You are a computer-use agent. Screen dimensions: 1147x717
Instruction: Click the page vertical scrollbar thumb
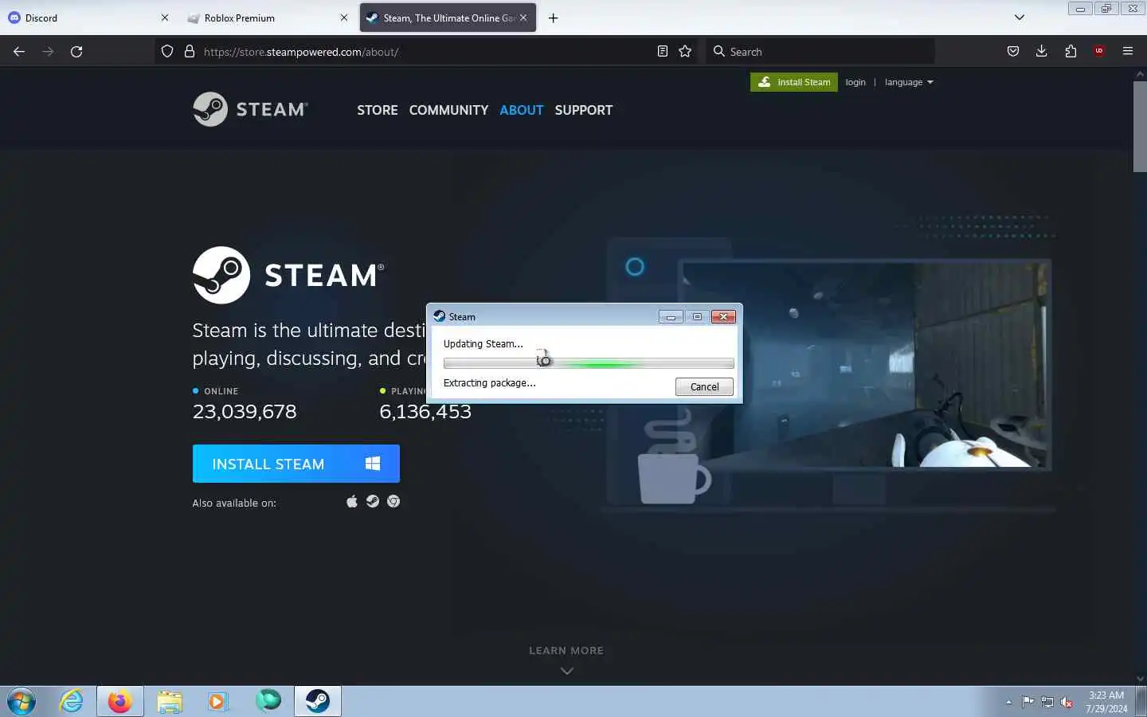[x=1140, y=125]
